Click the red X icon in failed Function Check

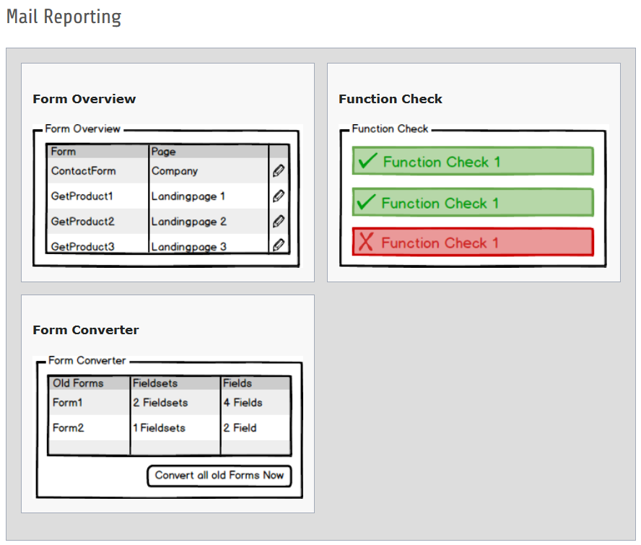click(366, 243)
